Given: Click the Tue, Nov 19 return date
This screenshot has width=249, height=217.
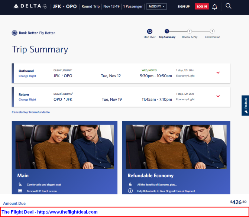Looking at the screenshot, I should (x=112, y=99).
